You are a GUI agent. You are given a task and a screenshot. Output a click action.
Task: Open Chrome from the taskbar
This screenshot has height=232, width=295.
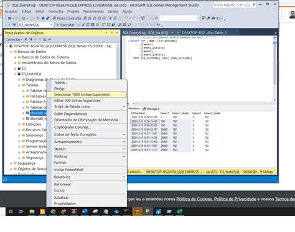(53, 211)
